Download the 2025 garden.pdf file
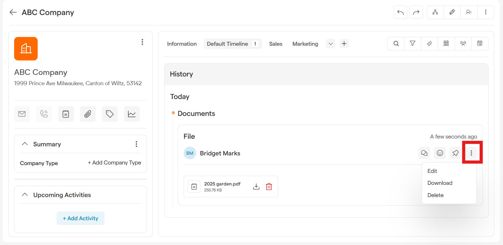 point(256,187)
